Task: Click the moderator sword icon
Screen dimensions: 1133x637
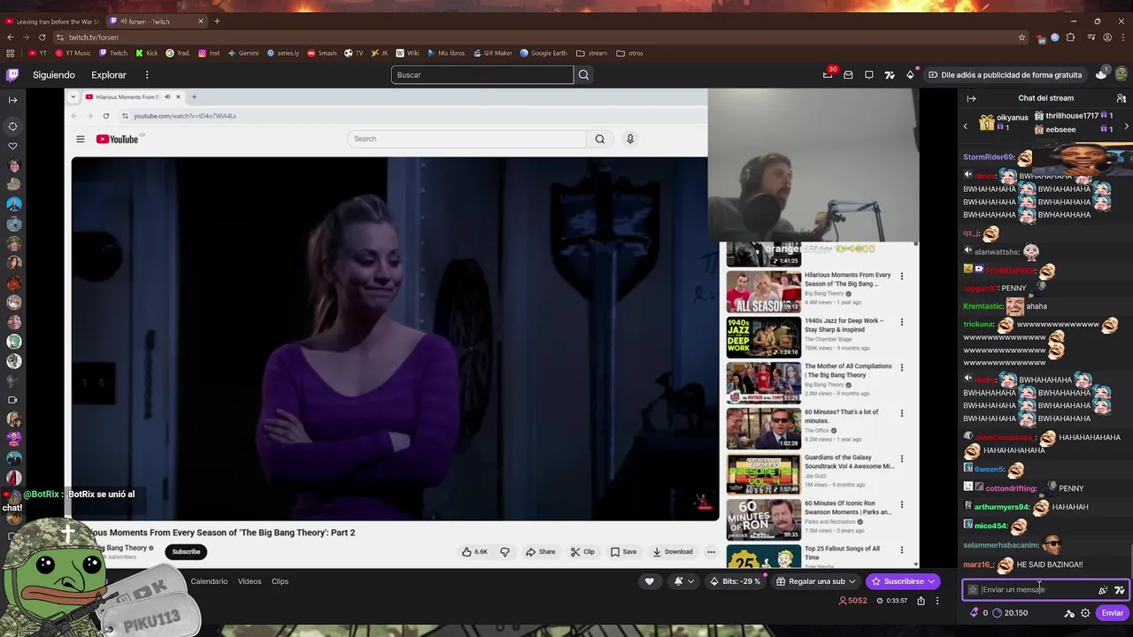Action: [x=1069, y=612]
